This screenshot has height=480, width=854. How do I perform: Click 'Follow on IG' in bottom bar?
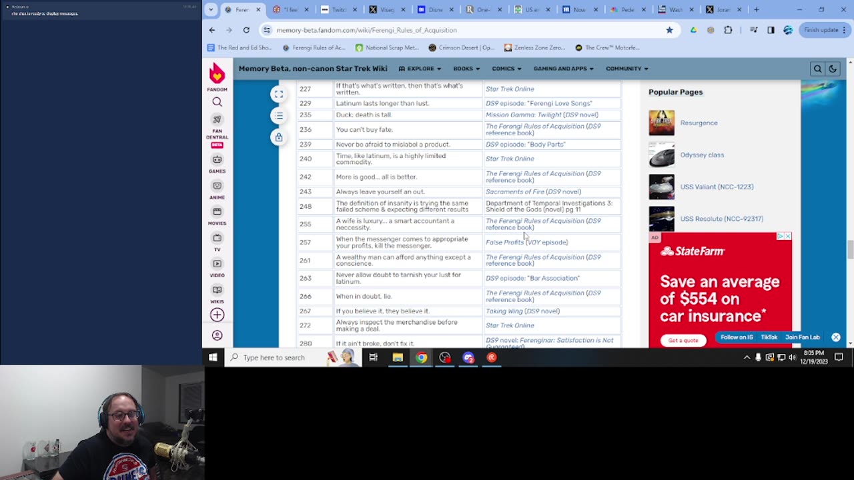[737, 337]
